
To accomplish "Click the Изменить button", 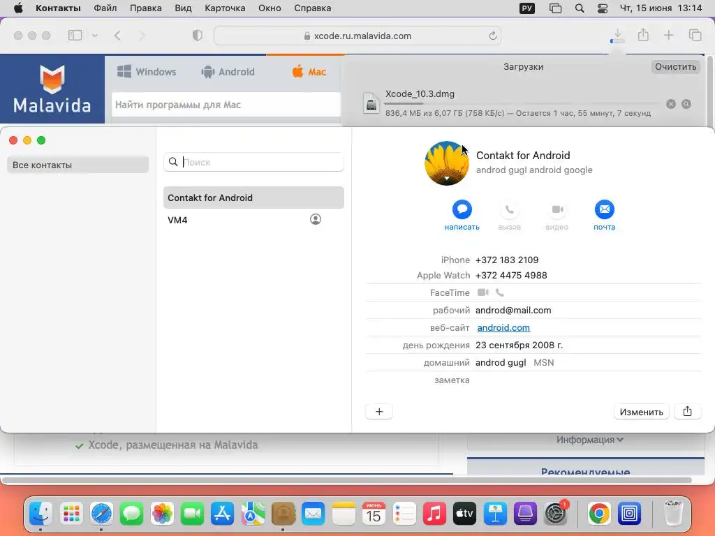I will [641, 412].
